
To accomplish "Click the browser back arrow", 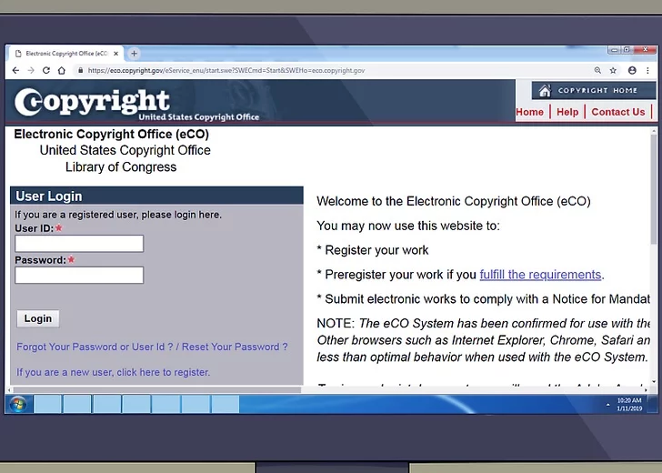I will (15, 70).
